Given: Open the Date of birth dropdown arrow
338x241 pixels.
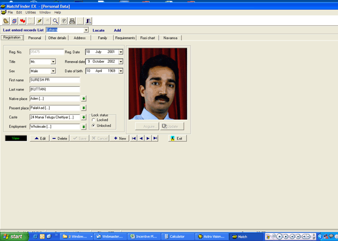Looking at the screenshot, I should tap(121, 71).
